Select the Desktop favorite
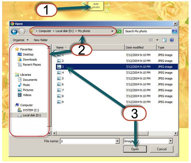 tap(28, 55)
